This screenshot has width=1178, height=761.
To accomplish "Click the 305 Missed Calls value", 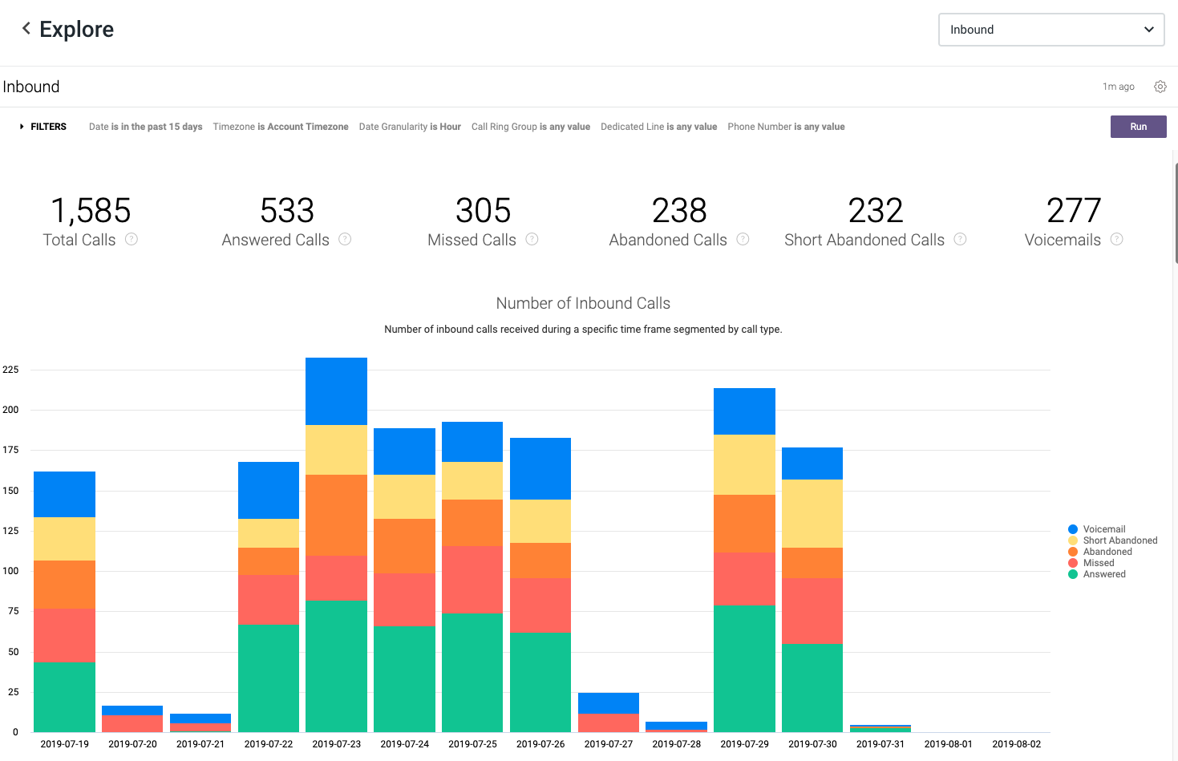I will [483, 211].
